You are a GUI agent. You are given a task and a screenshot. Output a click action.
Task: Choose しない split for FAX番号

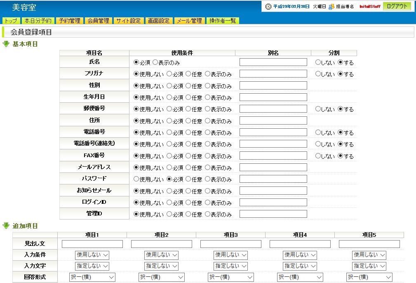pyautogui.click(x=318, y=156)
